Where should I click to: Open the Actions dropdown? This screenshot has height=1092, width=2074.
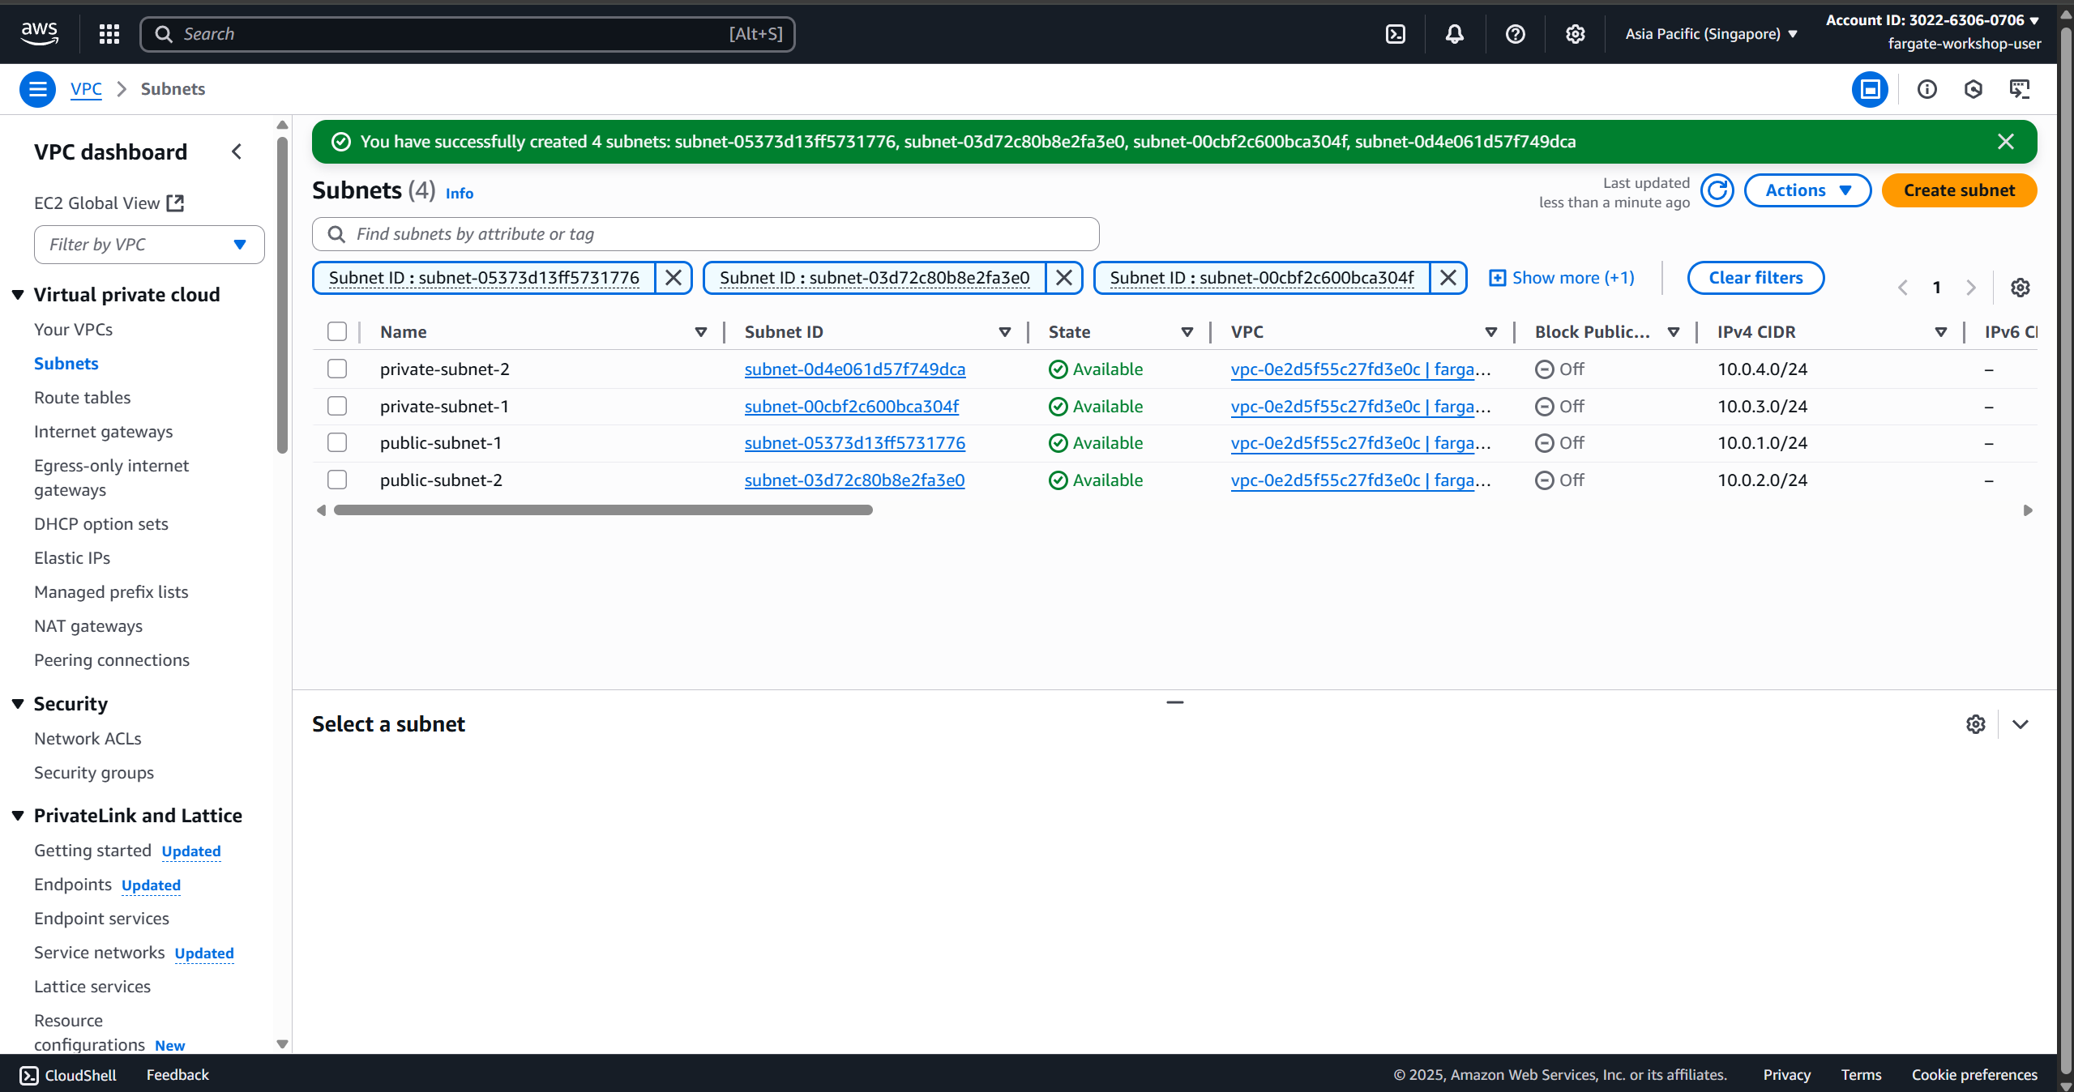click(x=1807, y=190)
